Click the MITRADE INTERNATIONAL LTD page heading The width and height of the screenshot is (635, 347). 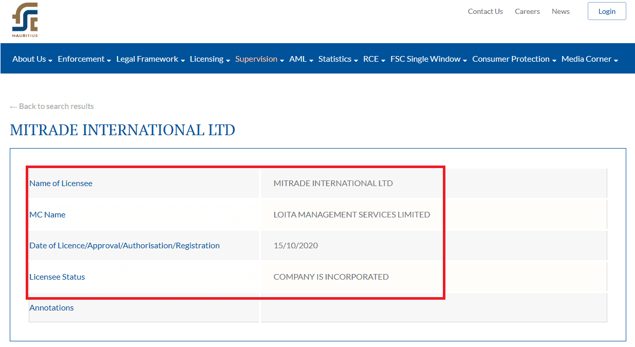click(x=122, y=130)
